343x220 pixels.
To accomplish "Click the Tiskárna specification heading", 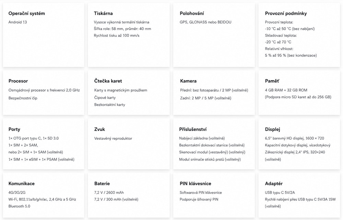I will click(103, 13).
